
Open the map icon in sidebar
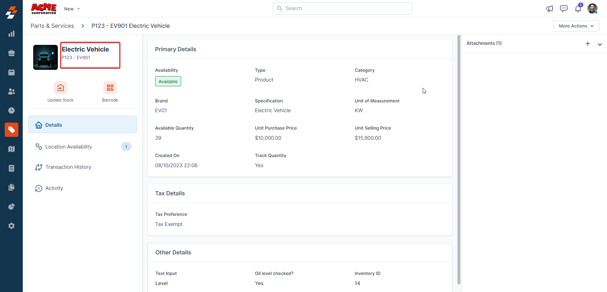pyautogui.click(x=11, y=149)
